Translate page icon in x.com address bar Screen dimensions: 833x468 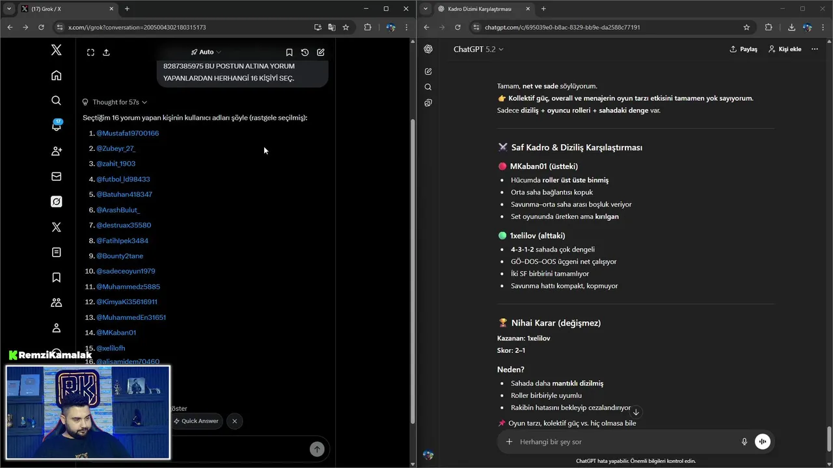pos(332,27)
